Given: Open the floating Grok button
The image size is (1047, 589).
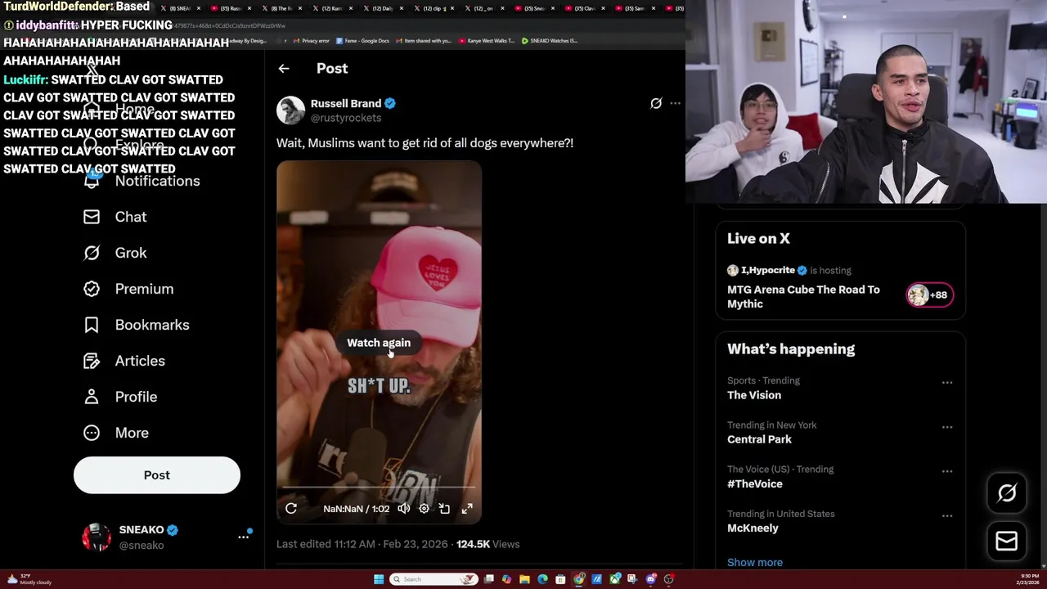Looking at the screenshot, I should pos(1007,492).
